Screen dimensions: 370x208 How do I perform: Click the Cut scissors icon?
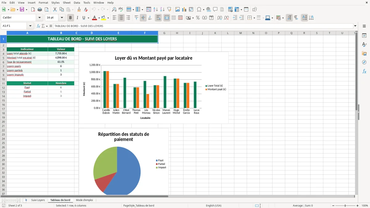click(x=55, y=10)
